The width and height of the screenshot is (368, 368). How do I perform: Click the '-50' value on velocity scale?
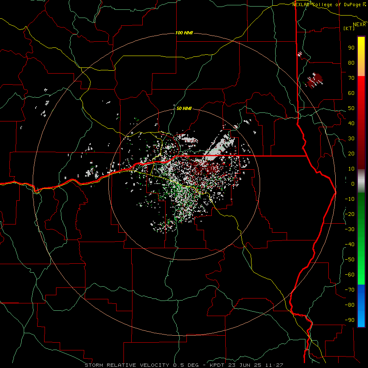point(350,260)
